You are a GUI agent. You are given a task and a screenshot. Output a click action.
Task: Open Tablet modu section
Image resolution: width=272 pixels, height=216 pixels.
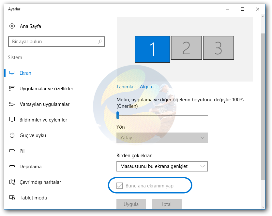point(34,198)
